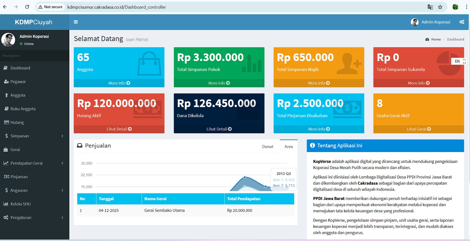The height and width of the screenshot is (241, 470).
Task: Bookmark this page with the star icon
Action: tap(440, 7)
